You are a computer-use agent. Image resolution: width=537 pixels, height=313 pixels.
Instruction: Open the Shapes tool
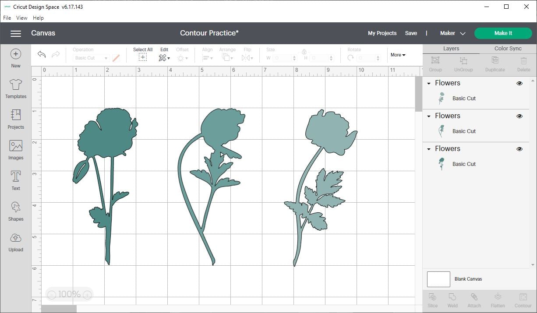click(16, 211)
